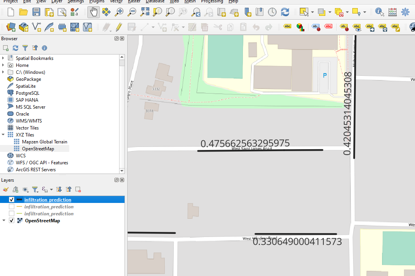
Task: Open the Field Calculator abacus icon
Action: tap(393, 12)
